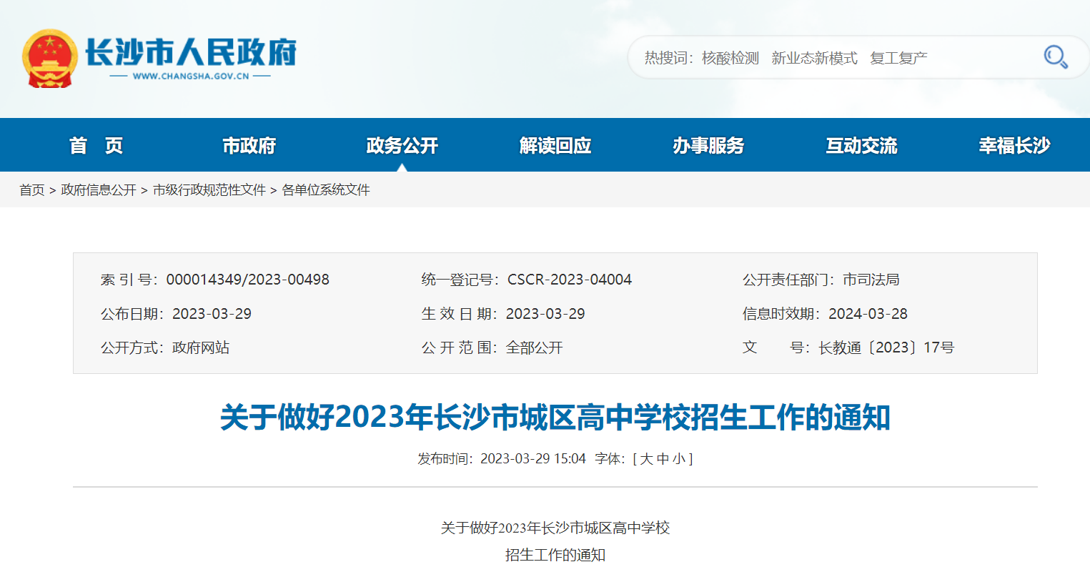Open the 政府信息公开 breadcrumb link

click(x=99, y=190)
